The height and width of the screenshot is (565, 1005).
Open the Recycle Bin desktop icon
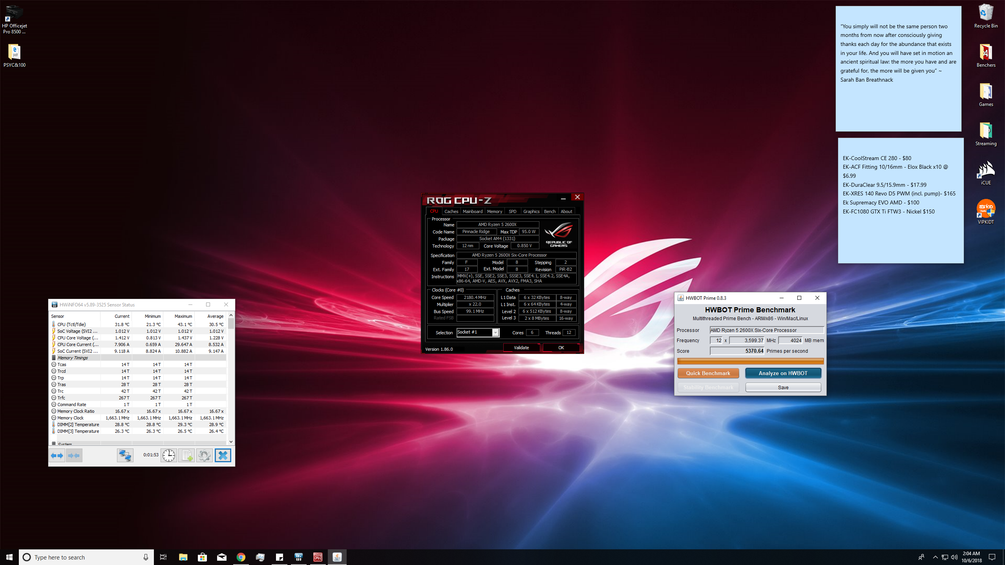click(986, 16)
